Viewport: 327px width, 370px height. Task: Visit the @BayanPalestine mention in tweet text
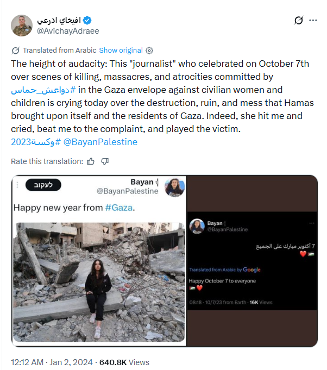(x=100, y=142)
